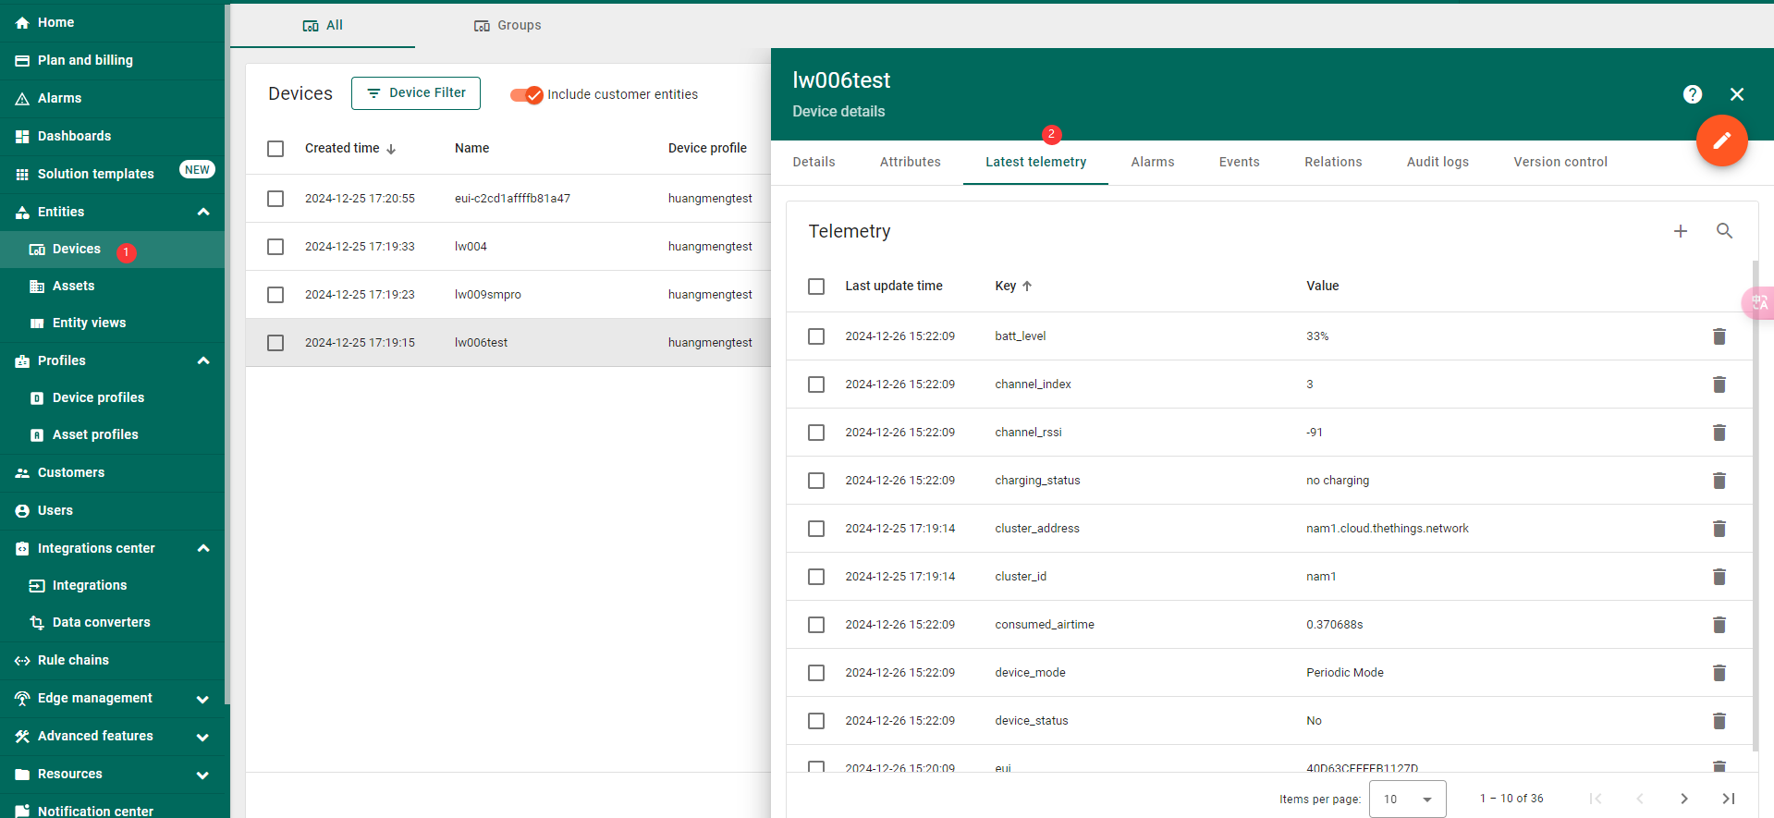Delete the charging_status telemetry row
1774x818 pixels.
coord(1719,481)
